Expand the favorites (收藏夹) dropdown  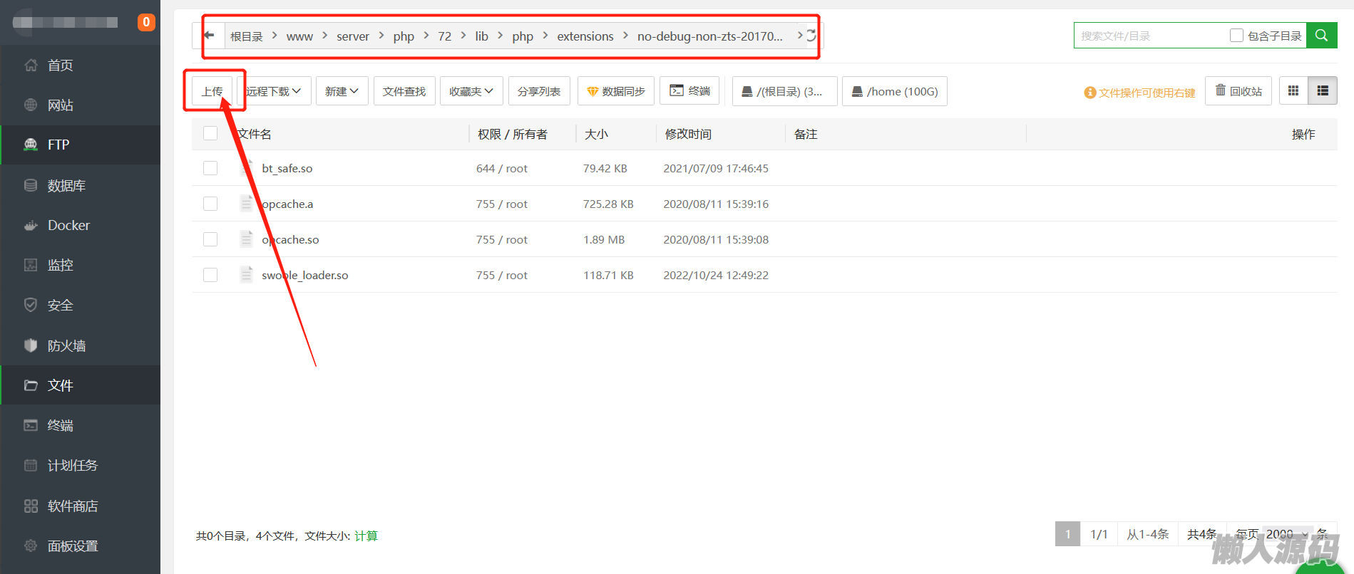coord(471,91)
